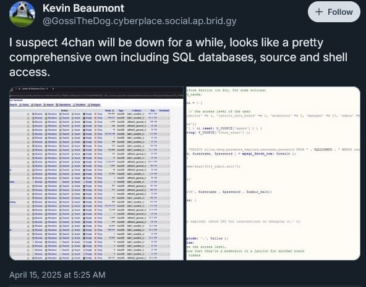This screenshot has height=287, width=366.
Task: Open the April 15, 2025 timestamp link
Action: pos(57,275)
